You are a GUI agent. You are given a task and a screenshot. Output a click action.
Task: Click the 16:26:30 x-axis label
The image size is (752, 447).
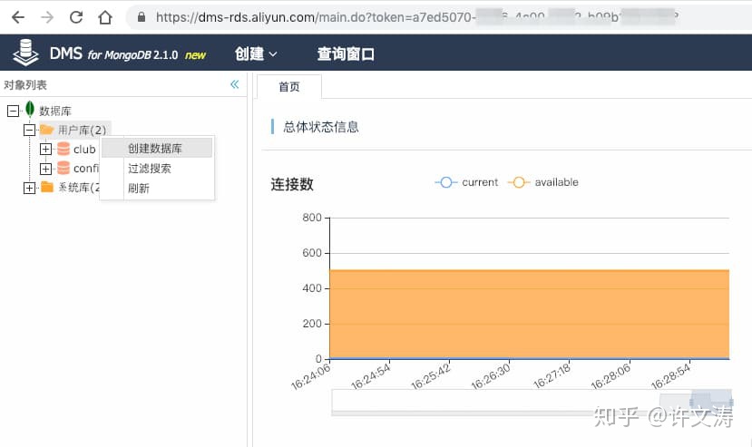coord(491,376)
